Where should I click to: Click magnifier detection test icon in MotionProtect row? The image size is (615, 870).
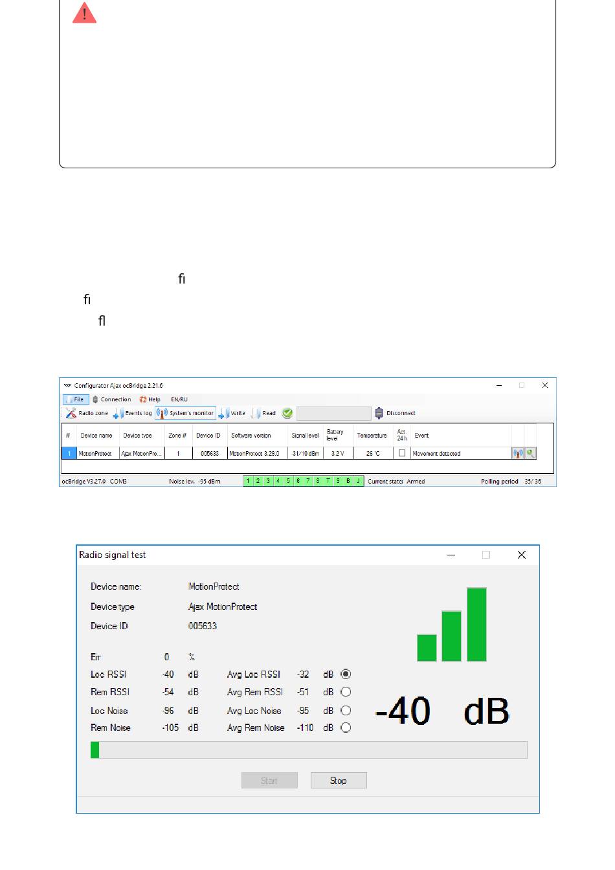tap(531, 454)
